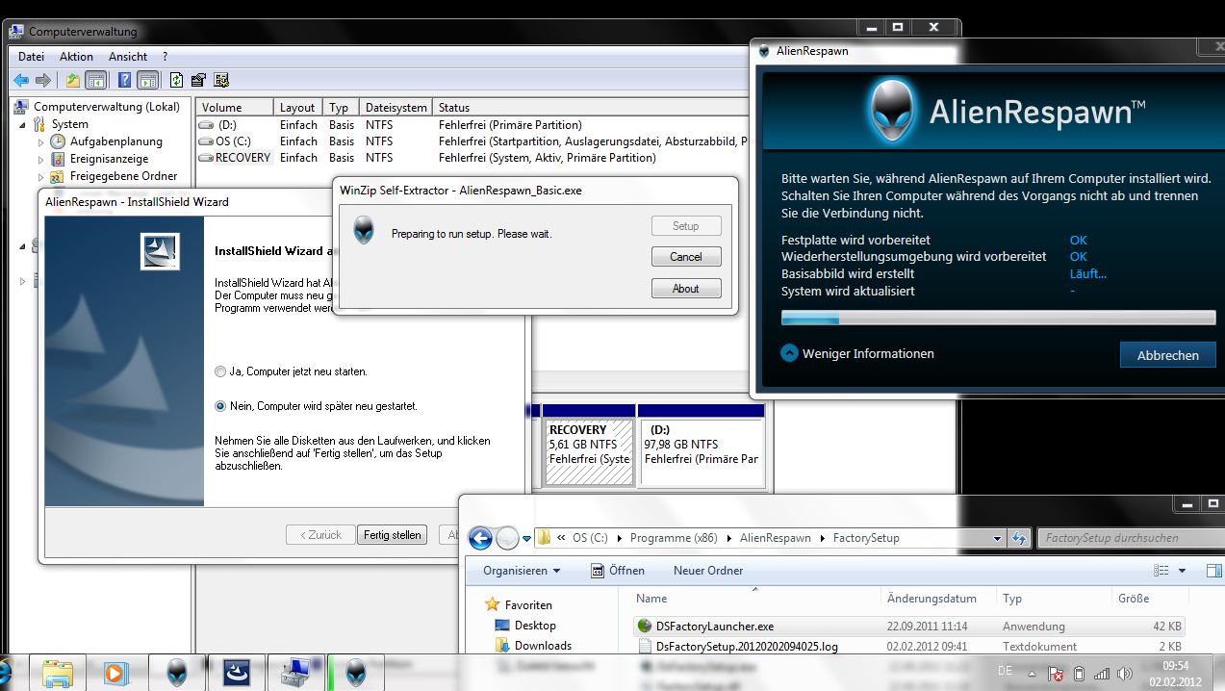
Task: Click Abbrechen in the AlienRespawn window
Action: point(1168,355)
